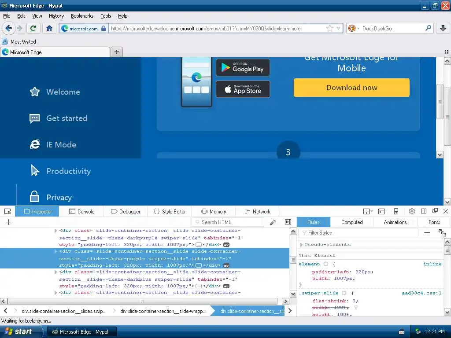Open the Animations sidebar tab
The width and height of the screenshot is (451, 338).
(x=395, y=222)
